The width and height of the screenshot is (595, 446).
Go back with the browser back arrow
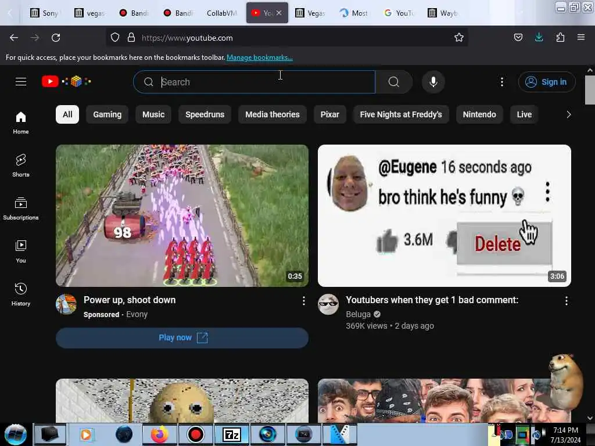(14, 38)
